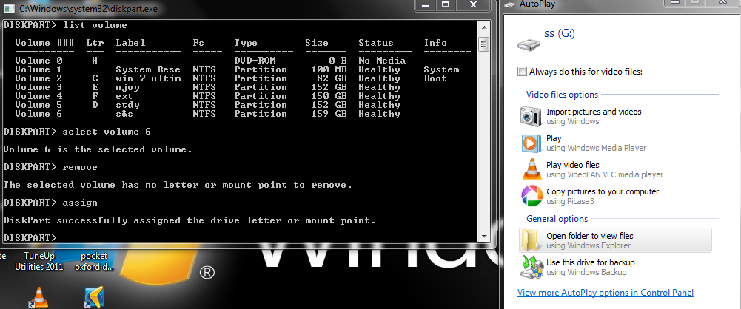Click the 'njoy' volume label
Screen dimensions: 741x309
click(x=127, y=87)
